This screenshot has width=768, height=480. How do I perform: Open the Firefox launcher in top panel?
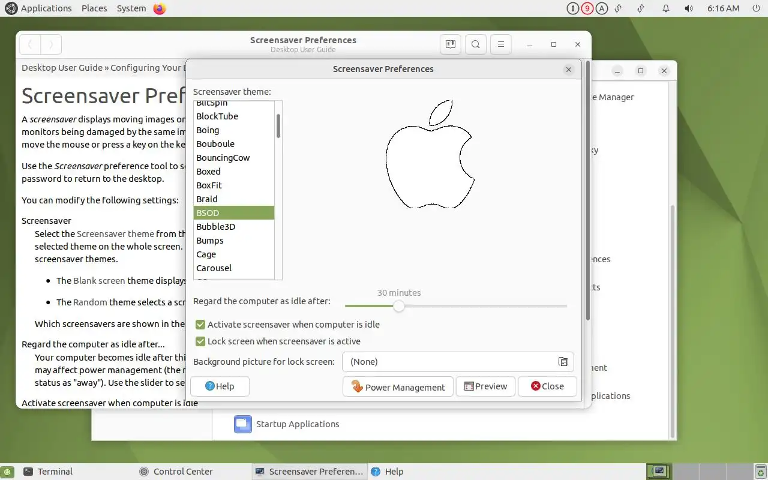(x=159, y=8)
